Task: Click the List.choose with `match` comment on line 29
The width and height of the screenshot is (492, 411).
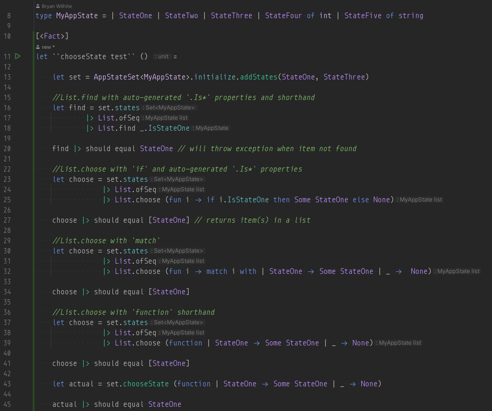Action: 106,241
